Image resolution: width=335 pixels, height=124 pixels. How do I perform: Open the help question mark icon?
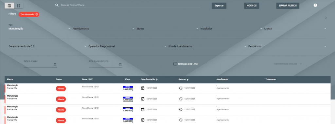pyautogui.click(x=315, y=5)
